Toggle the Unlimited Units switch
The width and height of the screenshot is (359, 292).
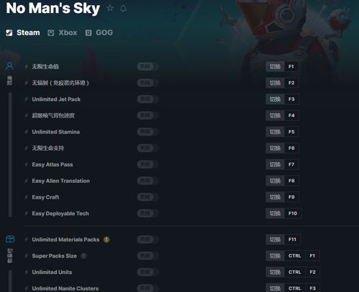147,272
